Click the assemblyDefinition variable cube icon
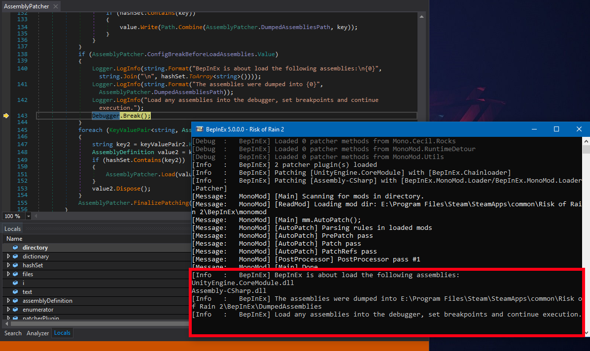The height and width of the screenshot is (351, 590). click(15, 301)
